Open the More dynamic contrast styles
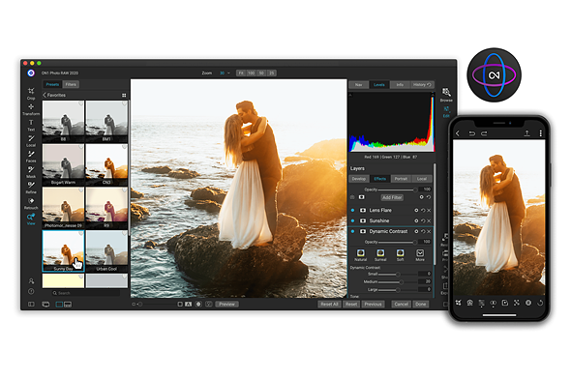The width and height of the screenshot is (571, 380). (x=420, y=255)
